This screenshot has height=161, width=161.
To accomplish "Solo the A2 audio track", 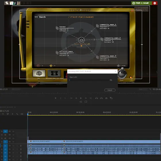I will [x=17, y=149].
